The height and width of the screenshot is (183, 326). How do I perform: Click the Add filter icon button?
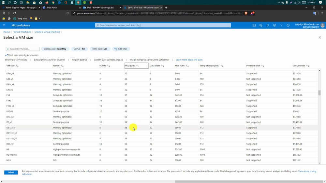(x=121, y=49)
